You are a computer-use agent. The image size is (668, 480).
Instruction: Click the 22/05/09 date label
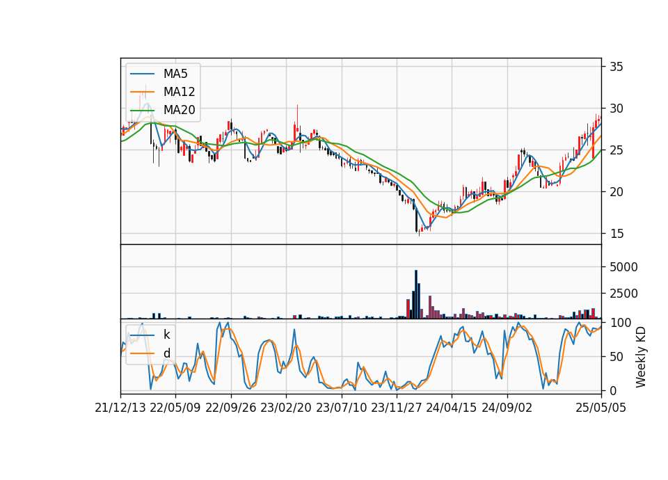tap(175, 408)
